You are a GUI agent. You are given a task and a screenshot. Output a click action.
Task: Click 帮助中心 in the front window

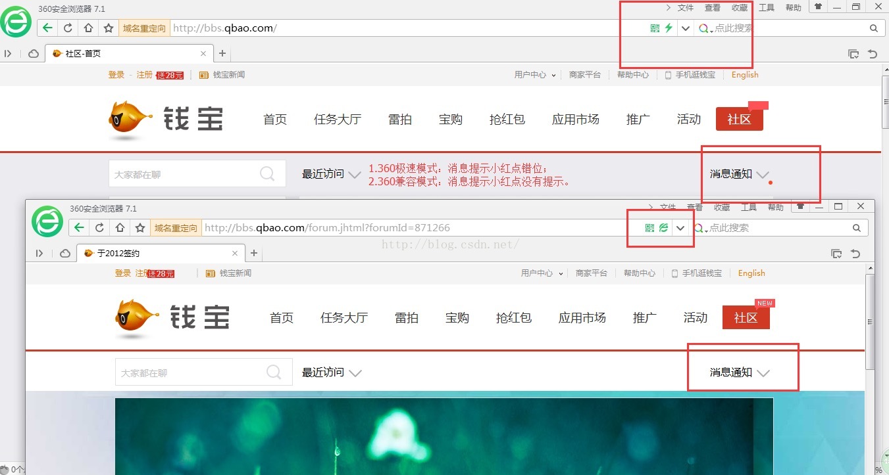[640, 273]
